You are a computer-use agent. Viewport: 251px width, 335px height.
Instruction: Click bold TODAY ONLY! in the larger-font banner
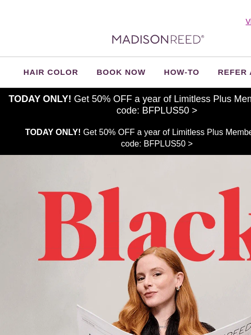pos(40,99)
